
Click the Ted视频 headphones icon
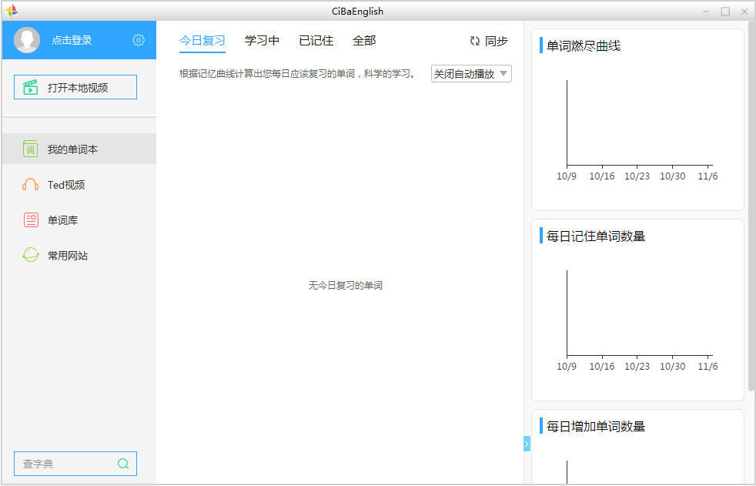30,185
